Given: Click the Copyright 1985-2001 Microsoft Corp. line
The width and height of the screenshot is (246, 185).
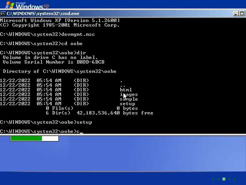Looking at the screenshot, I should tap(60, 25).
